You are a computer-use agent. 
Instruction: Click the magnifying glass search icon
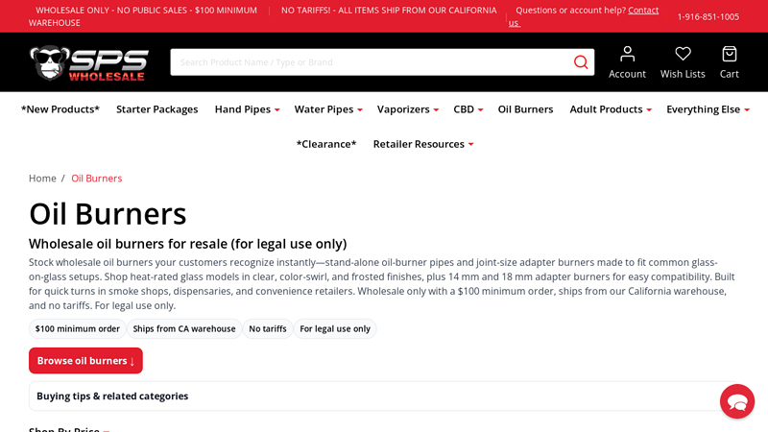point(581,62)
